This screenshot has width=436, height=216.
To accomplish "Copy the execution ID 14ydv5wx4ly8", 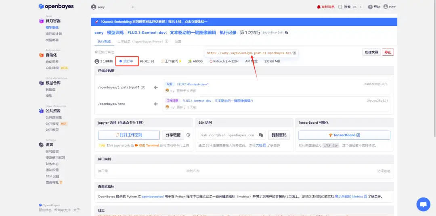I will pos(287,33).
